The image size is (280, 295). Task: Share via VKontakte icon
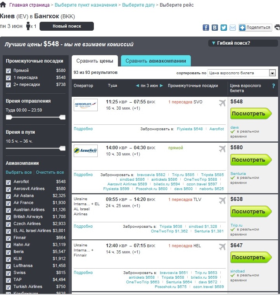[x=215, y=28]
